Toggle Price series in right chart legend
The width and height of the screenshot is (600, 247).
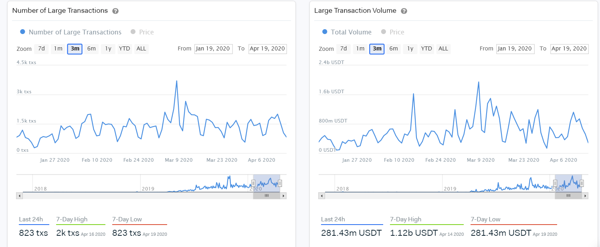click(x=393, y=32)
